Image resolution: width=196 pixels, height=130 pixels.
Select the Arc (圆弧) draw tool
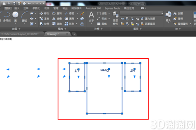tap(24, 17)
